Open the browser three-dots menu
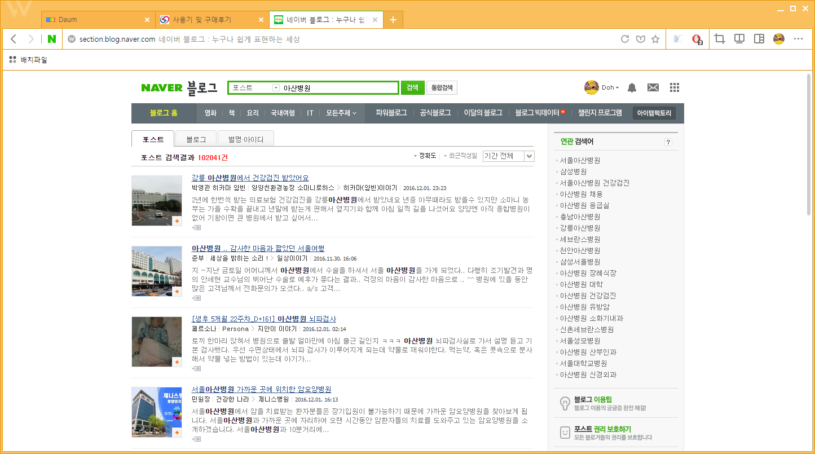 799,39
